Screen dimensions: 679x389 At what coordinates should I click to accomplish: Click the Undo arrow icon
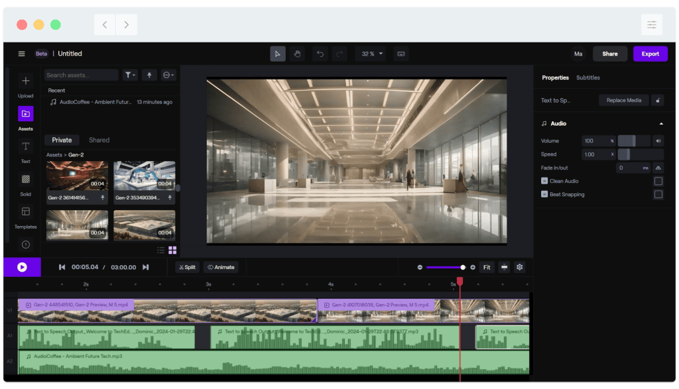tap(320, 53)
